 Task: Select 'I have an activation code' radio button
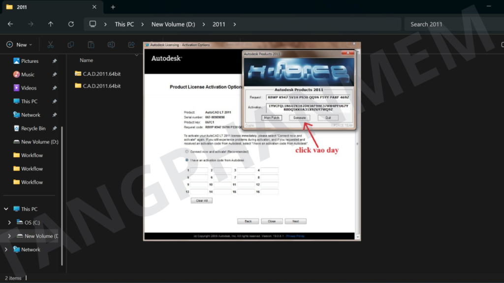187,160
